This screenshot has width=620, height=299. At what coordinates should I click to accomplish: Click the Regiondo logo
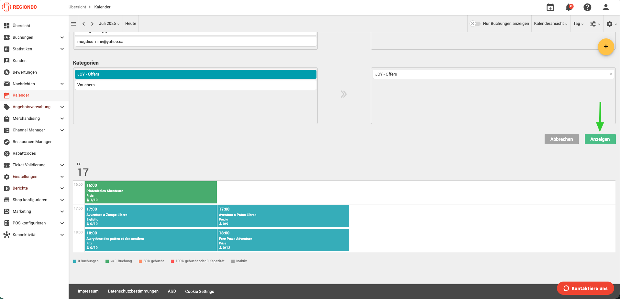coord(20,7)
